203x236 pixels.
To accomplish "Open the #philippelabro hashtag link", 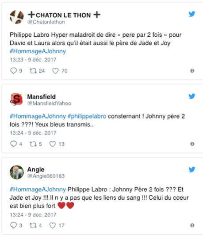I will point(87,116).
